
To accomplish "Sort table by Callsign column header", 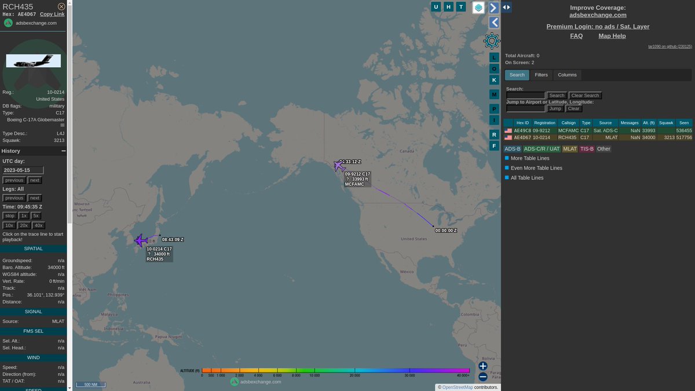I will (569, 123).
